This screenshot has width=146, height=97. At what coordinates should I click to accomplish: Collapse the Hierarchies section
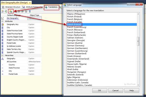3,55
